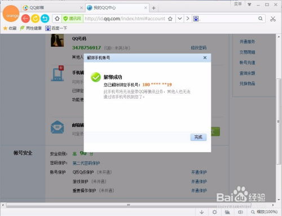Close the 解绑手机帐号 dialog with X
Screen dimensions: 282x216
coord(205,58)
